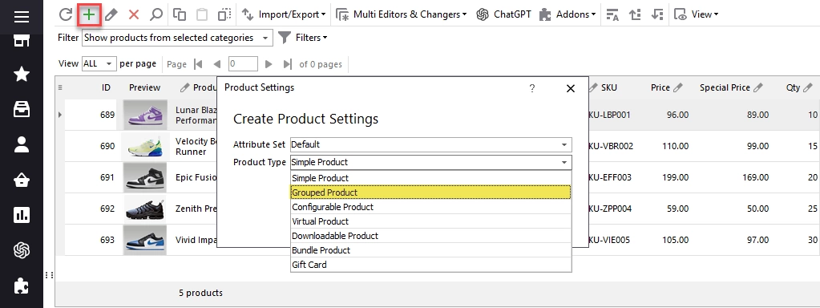
Task: Open product search magnifier
Action: [x=156, y=14]
